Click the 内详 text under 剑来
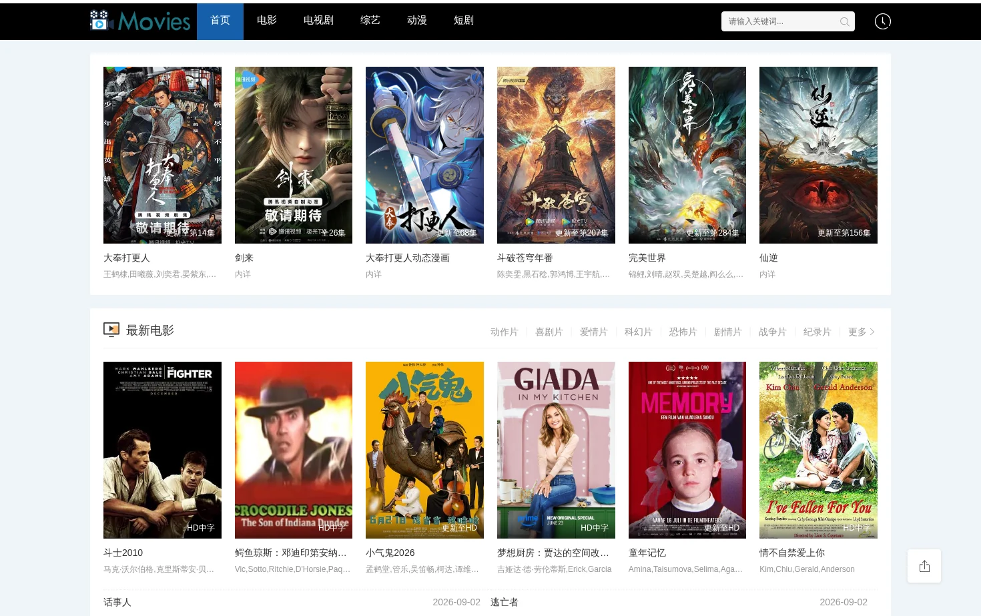981x616 pixels. (x=243, y=274)
